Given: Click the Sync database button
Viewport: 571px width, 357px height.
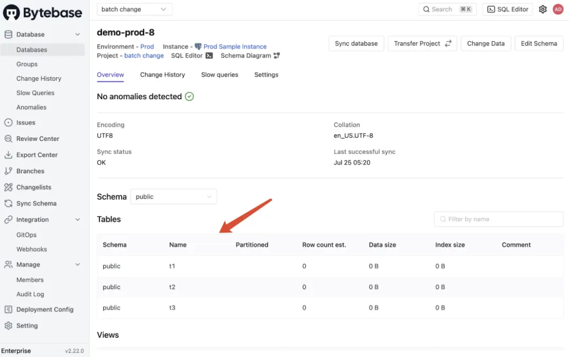Looking at the screenshot, I should click(356, 43).
